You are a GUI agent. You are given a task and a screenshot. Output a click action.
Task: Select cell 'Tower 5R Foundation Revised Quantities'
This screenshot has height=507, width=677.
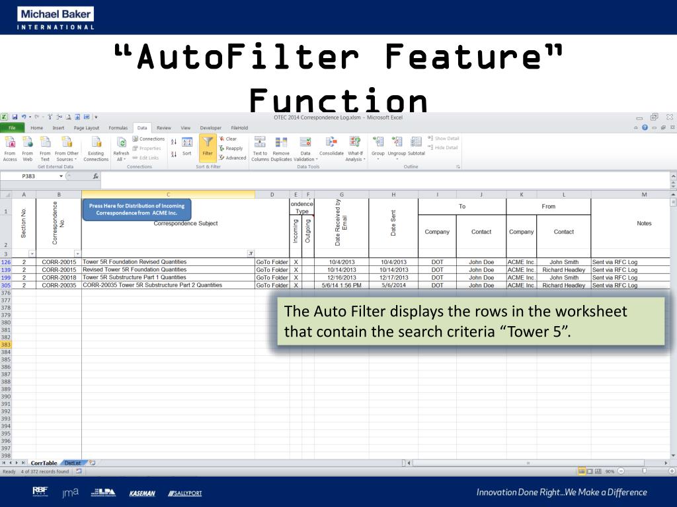169,262
